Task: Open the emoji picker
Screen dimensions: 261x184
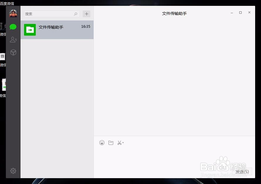Action: pyautogui.click(x=102, y=143)
